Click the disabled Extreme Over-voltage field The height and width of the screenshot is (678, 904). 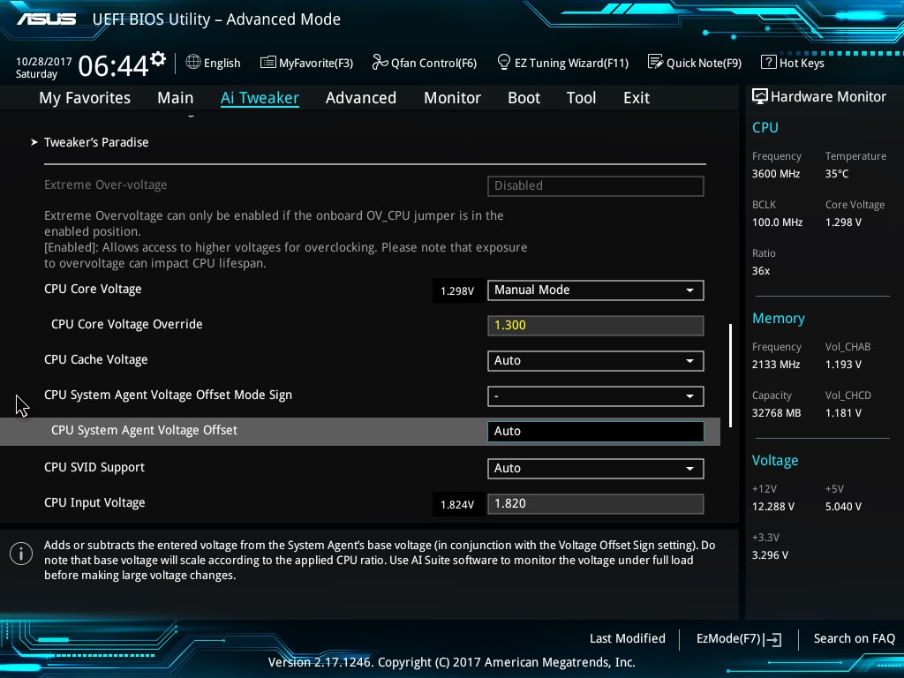596,185
